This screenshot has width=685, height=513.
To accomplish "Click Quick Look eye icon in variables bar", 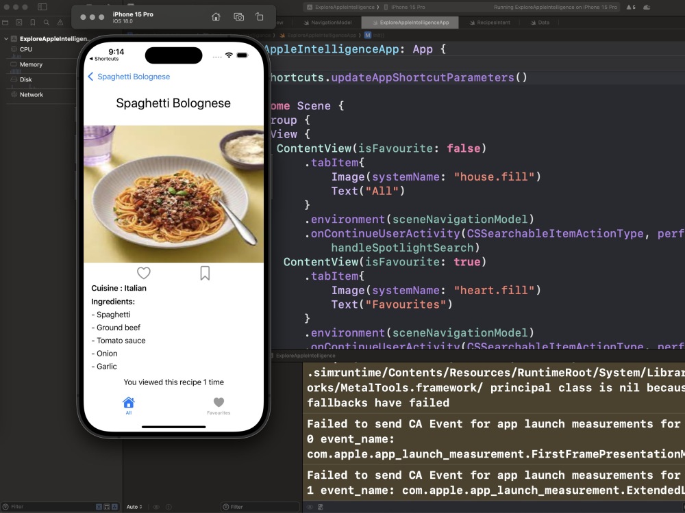I will click(156, 506).
